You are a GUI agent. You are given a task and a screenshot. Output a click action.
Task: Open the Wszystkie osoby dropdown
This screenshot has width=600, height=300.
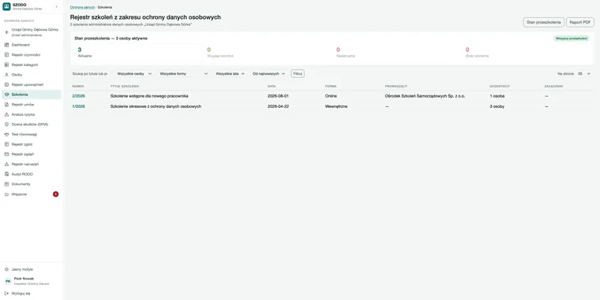[134, 74]
